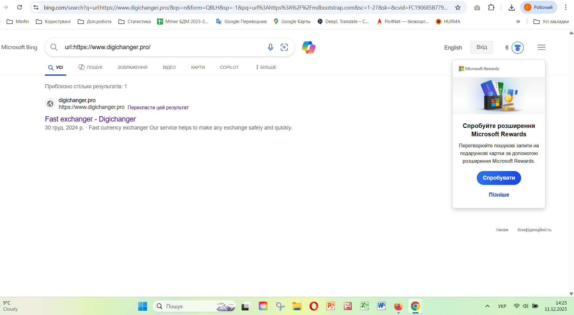Open the Мітінг БДМ 2023 bookmark
The width and height of the screenshot is (574, 315).
coord(183,22)
